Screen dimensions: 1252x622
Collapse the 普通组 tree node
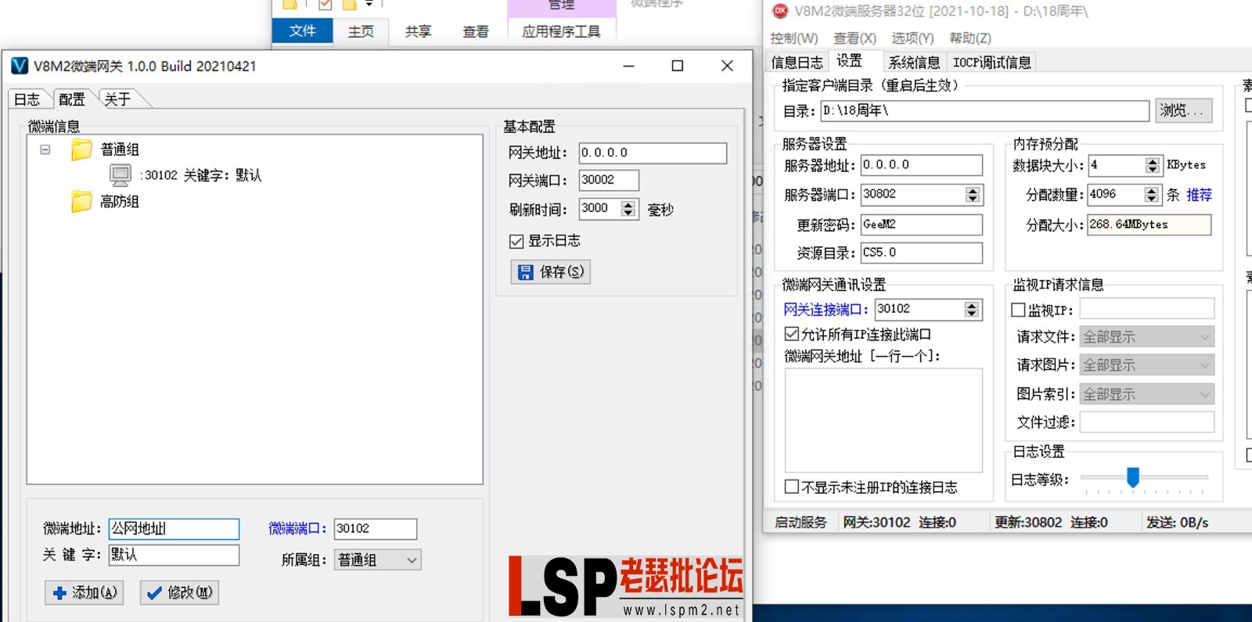[x=45, y=149]
